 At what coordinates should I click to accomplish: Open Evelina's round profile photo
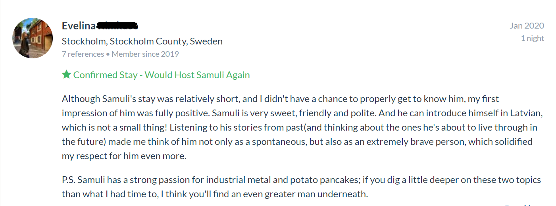click(x=33, y=38)
